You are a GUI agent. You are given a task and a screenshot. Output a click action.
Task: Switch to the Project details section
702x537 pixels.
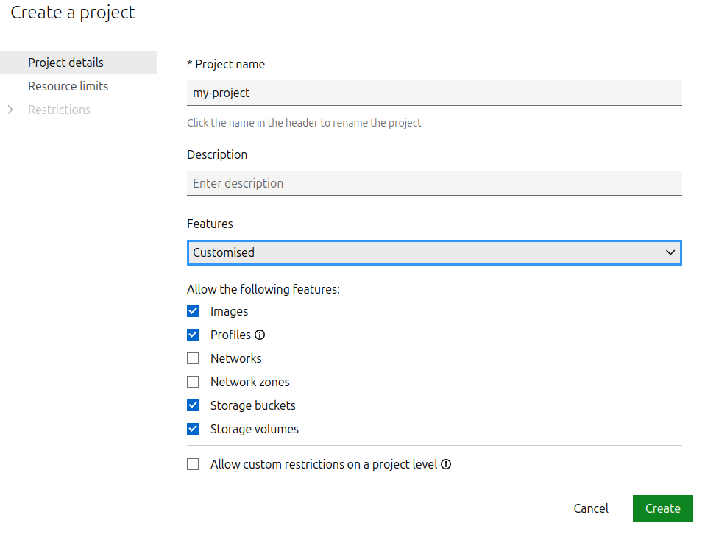point(65,63)
